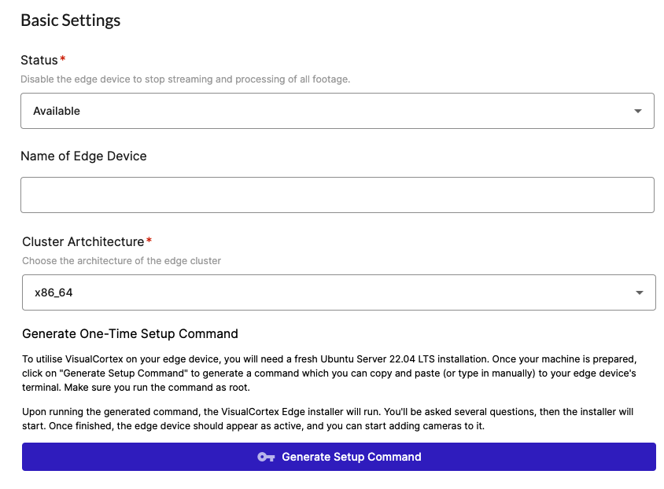Click the Name of Edge Device label
This screenshot has height=489, width=664.
(x=83, y=156)
